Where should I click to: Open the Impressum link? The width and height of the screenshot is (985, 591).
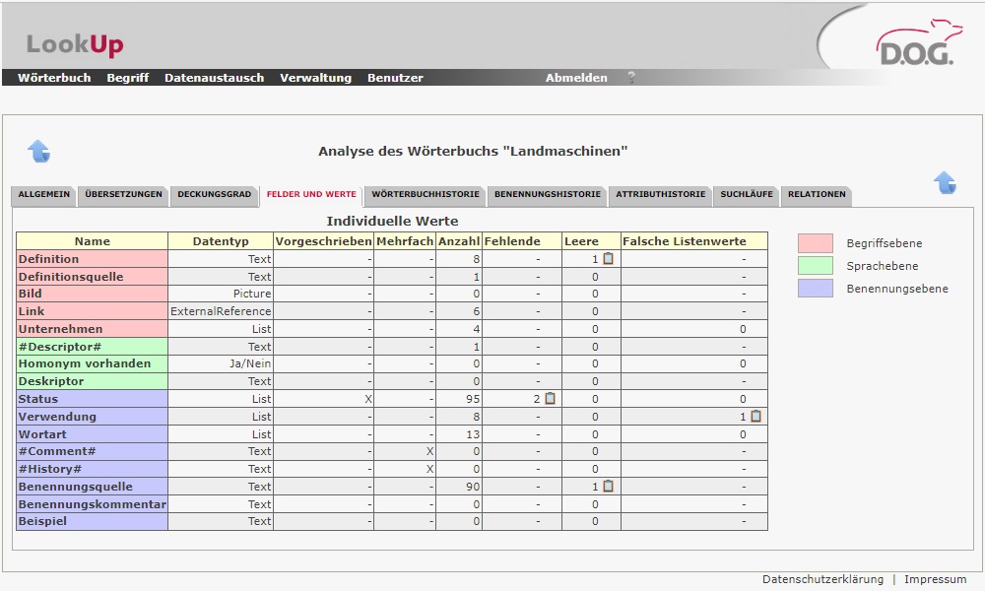935,579
